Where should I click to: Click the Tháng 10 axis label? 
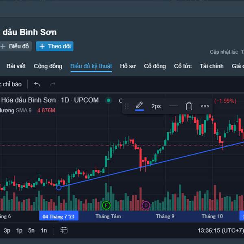point(212,216)
